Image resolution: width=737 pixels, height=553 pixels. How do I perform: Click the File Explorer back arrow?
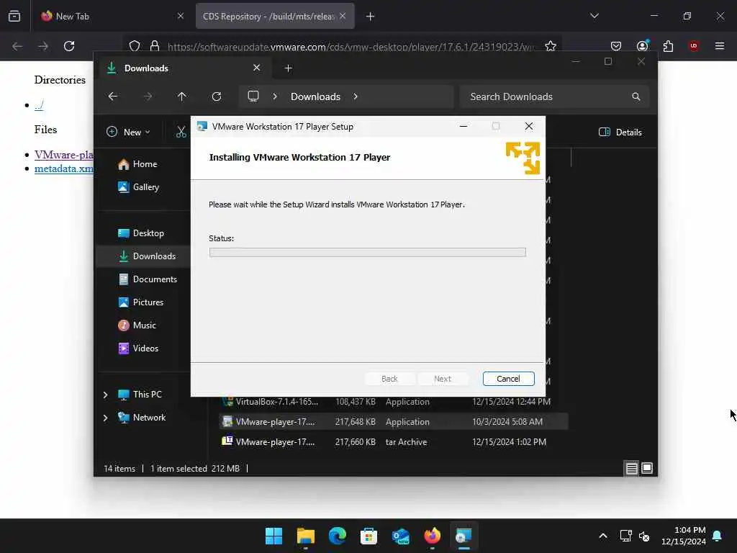click(x=113, y=96)
